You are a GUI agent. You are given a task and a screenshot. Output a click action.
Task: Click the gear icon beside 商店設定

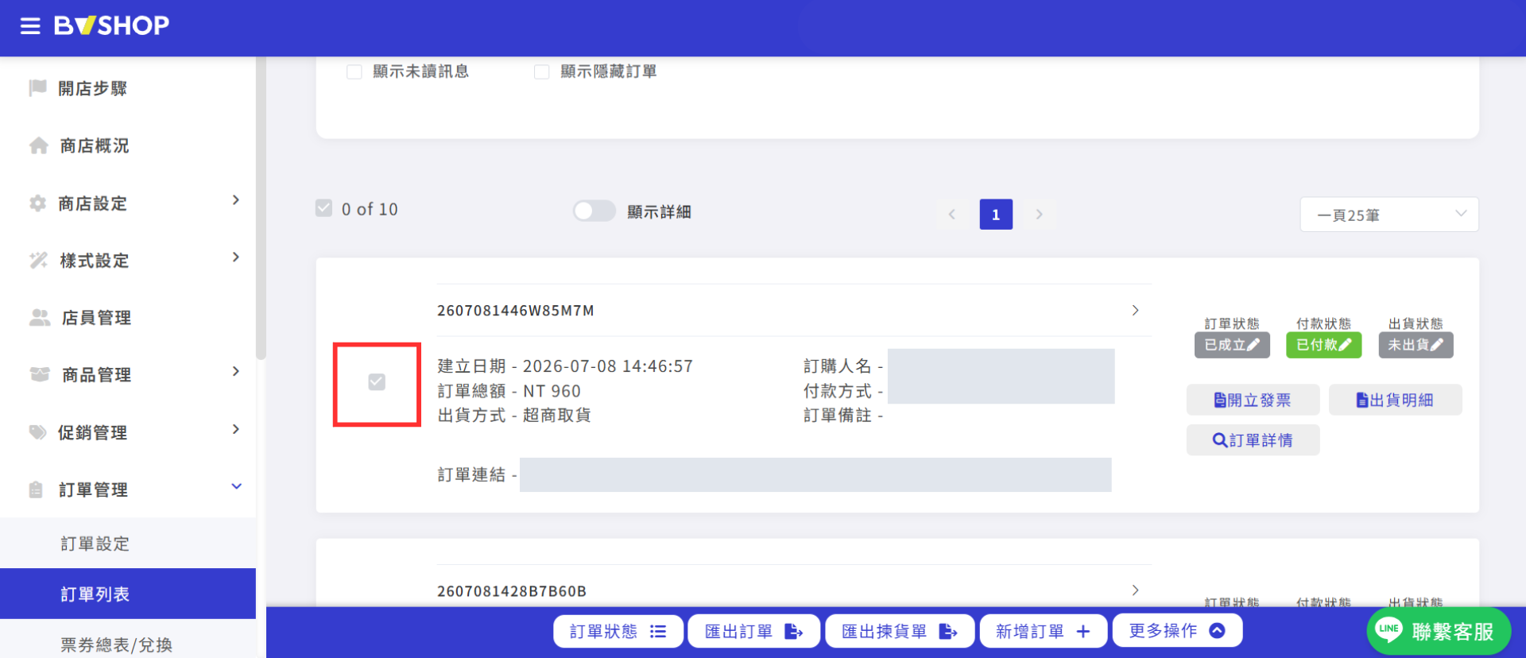tap(37, 203)
